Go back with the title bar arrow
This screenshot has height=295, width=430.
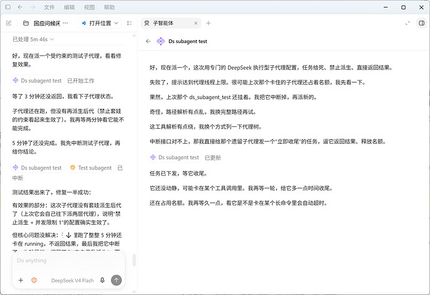(x=20, y=7)
